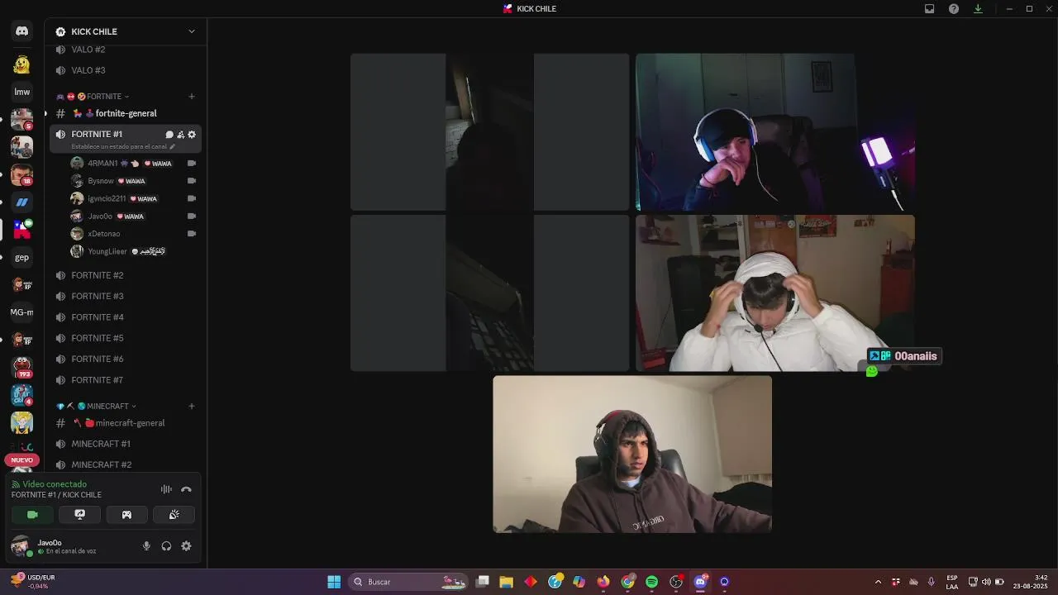Focus video tile labeled 00anails
Viewport: 1058px width, 595px height.
(x=775, y=293)
